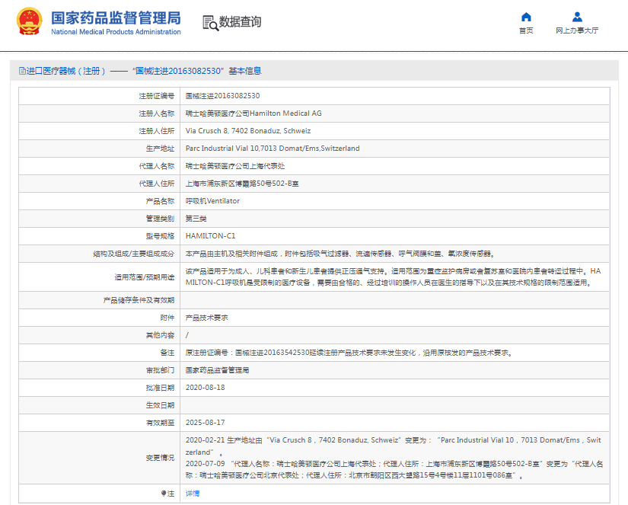This screenshot has width=628, height=505.
Task: Click the 批准日期 row label
Action: click(160, 388)
